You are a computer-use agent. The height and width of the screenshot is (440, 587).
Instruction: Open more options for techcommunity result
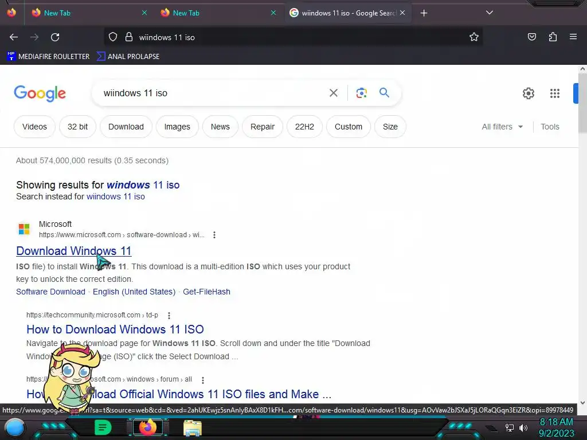pyautogui.click(x=169, y=316)
